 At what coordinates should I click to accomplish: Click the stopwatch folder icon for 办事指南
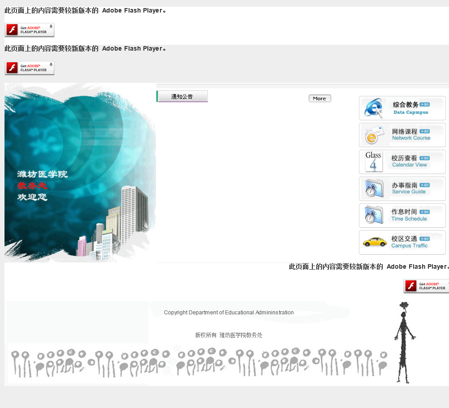374,188
